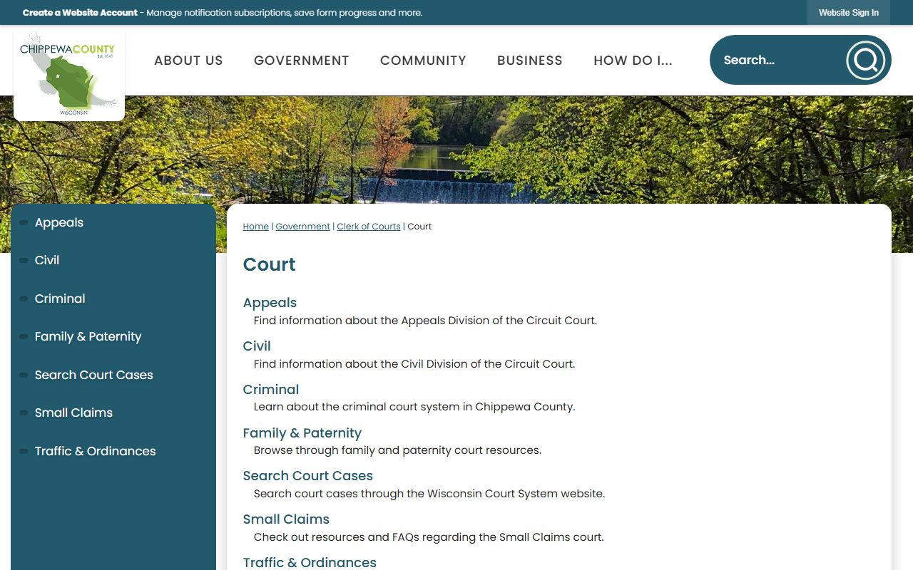Open the Community menu
The height and width of the screenshot is (570, 913).
point(423,61)
